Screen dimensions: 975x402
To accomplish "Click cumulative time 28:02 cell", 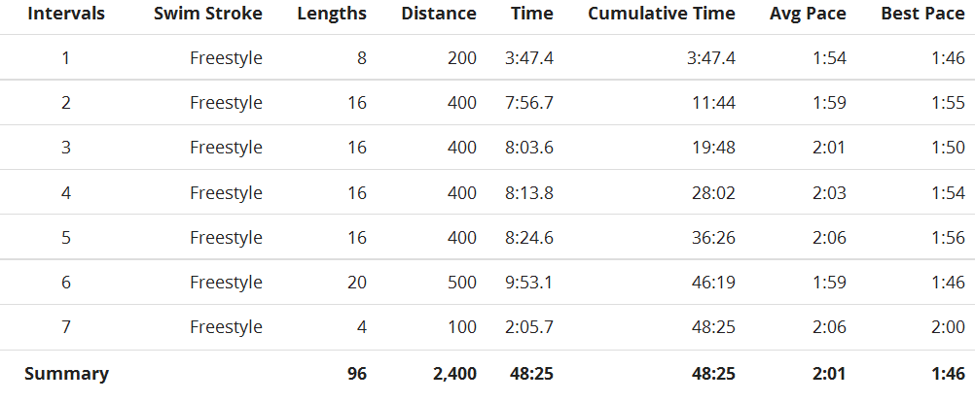I will (x=713, y=193).
